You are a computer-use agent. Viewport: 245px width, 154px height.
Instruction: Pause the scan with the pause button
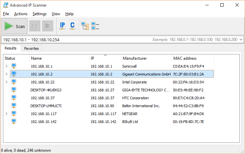35,26
